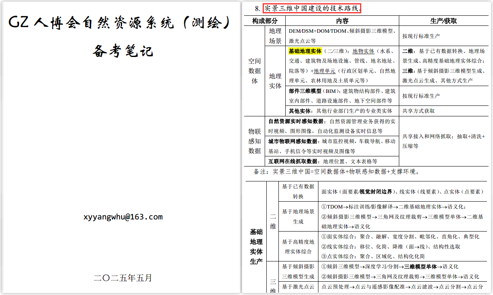
Task: Click the table header "内容"
Action: (x=342, y=21)
